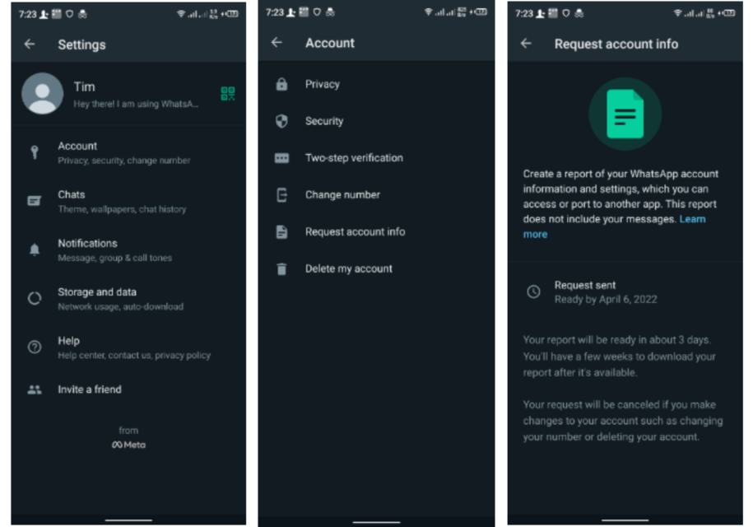
Task: Open Security in Account screen
Action: (x=377, y=121)
